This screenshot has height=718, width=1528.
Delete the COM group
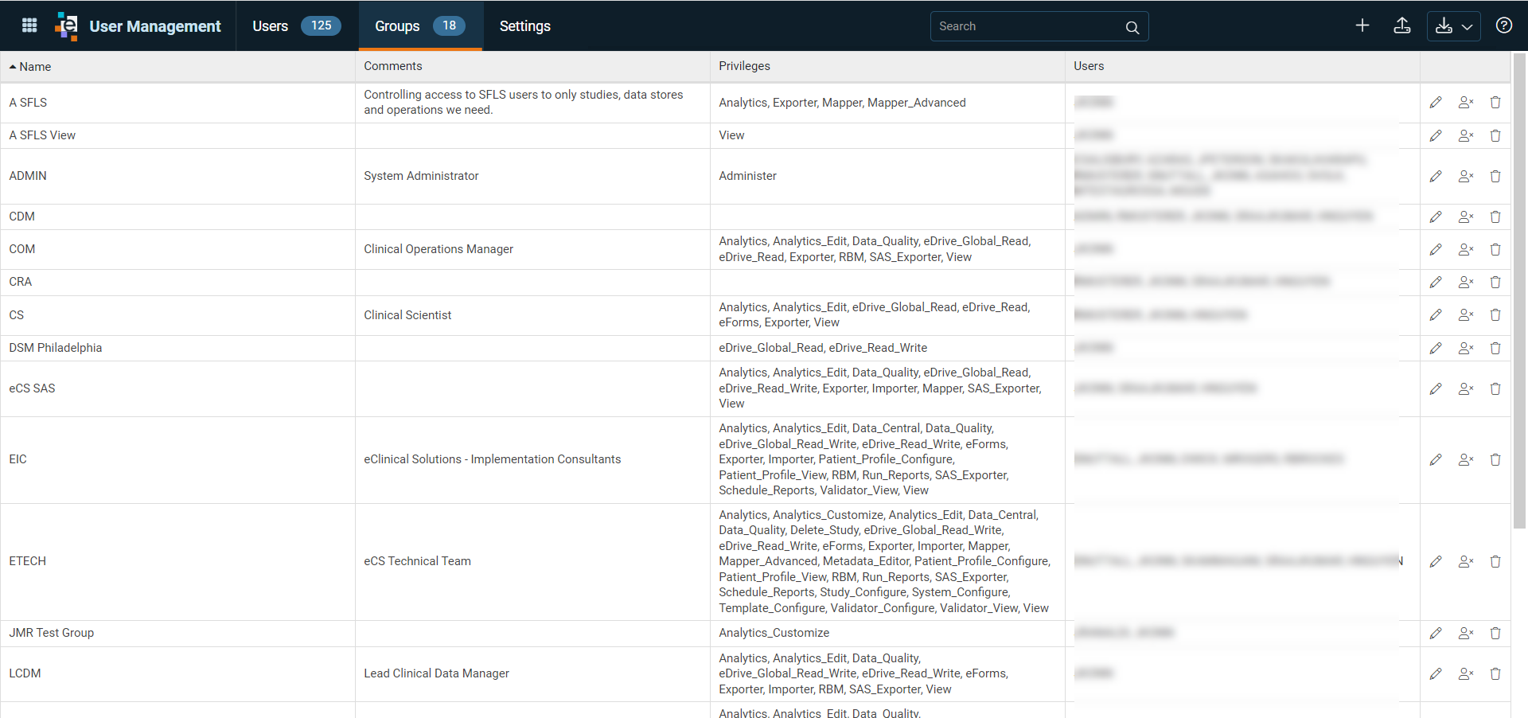(1495, 250)
